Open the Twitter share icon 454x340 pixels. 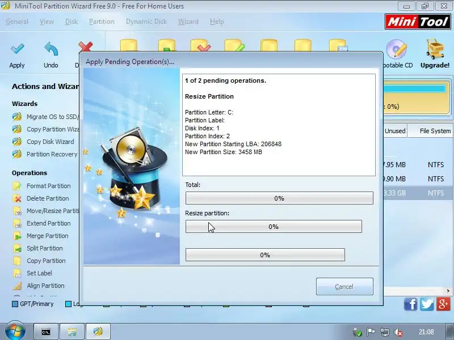click(427, 304)
